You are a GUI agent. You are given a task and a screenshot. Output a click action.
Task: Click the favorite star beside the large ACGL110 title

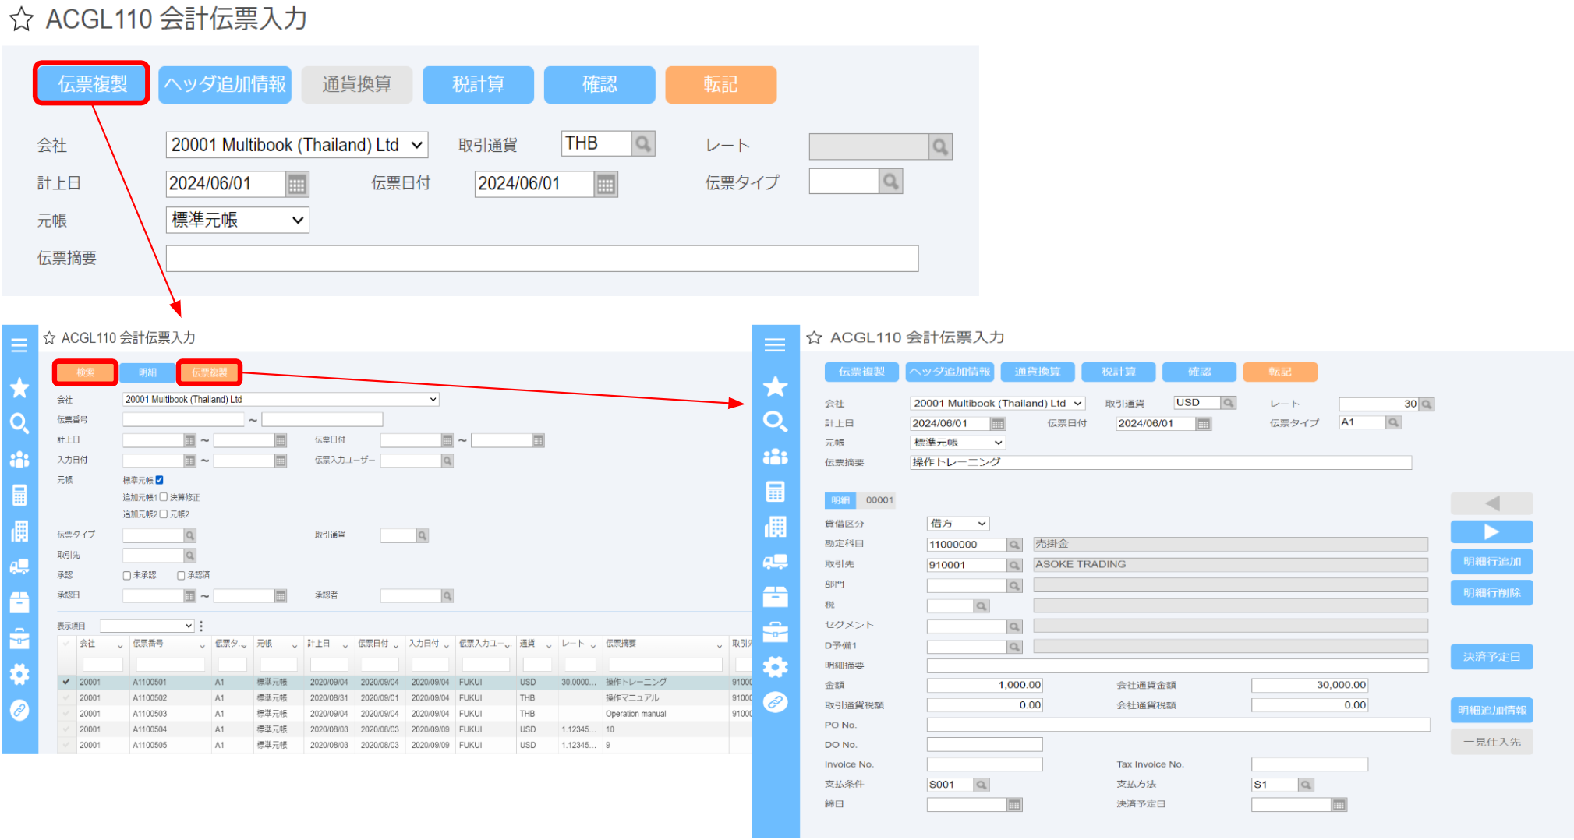click(21, 19)
